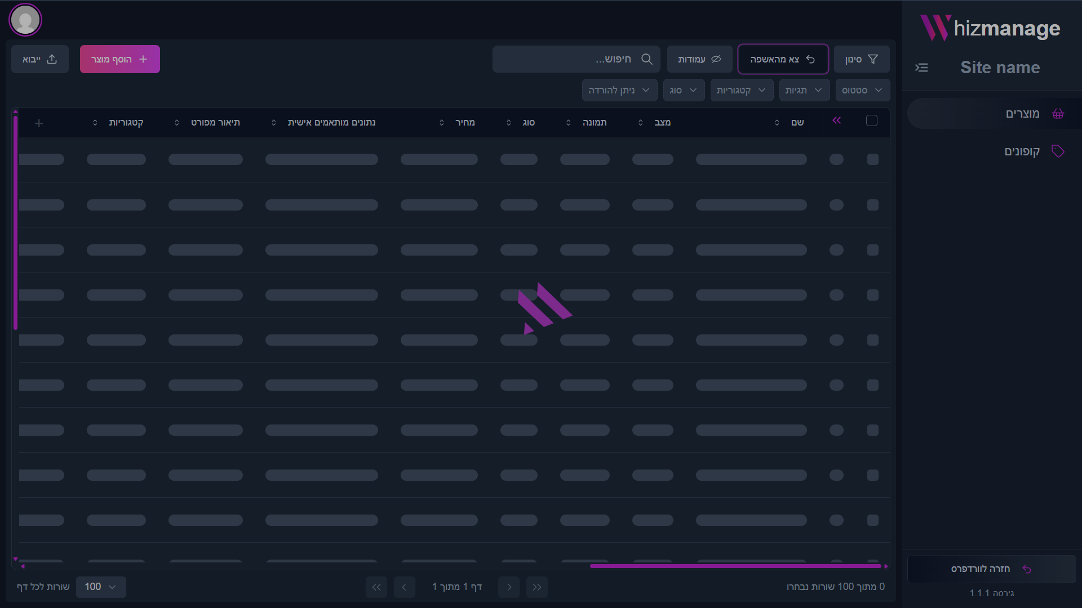Expand the קטגוריות filter dropdown

[741, 90]
